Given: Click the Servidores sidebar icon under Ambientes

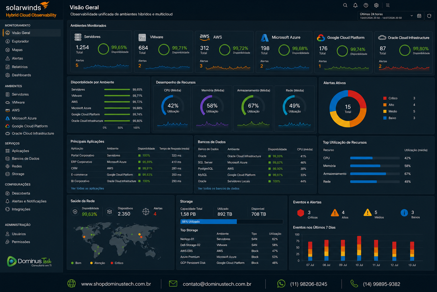Looking at the screenshot, I should click(8, 94).
